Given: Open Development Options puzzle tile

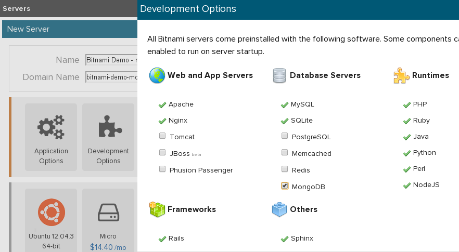Looking at the screenshot, I should pyautogui.click(x=108, y=137).
